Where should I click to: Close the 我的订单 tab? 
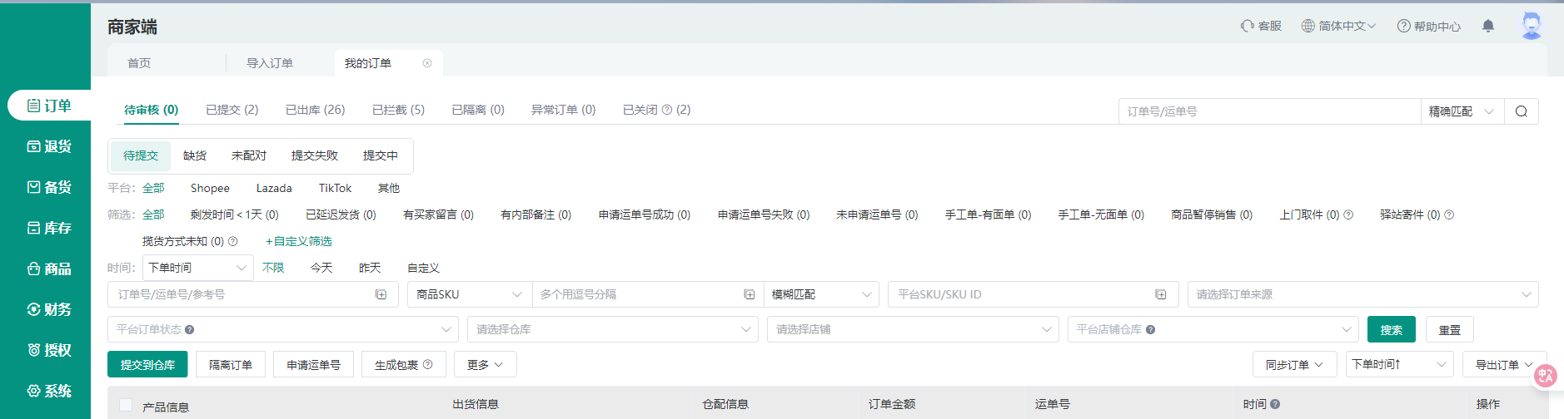tap(427, 63)
